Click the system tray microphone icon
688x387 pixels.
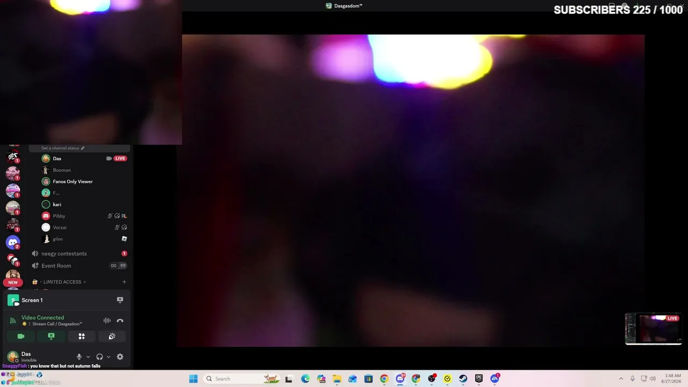633,379
